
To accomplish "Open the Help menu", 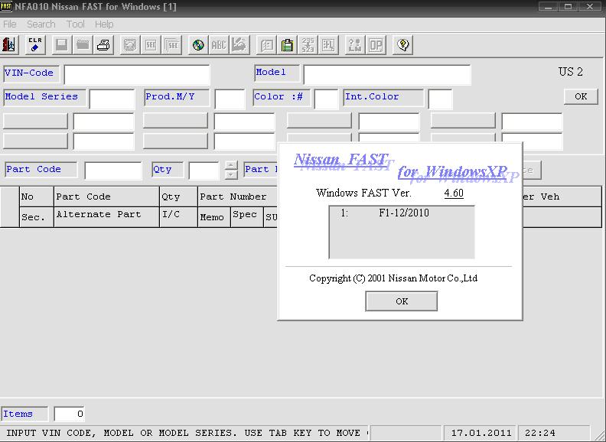I will 104,24.
